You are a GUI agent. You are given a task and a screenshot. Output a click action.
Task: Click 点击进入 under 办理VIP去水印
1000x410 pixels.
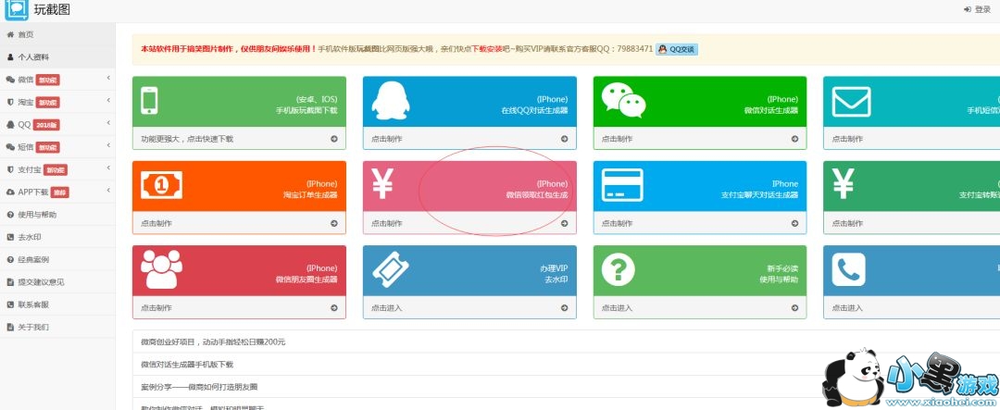[386, 307]
